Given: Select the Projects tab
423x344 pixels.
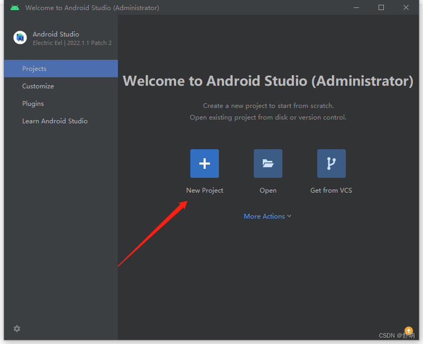Looking at the screenshot, I should click(61, 69).
